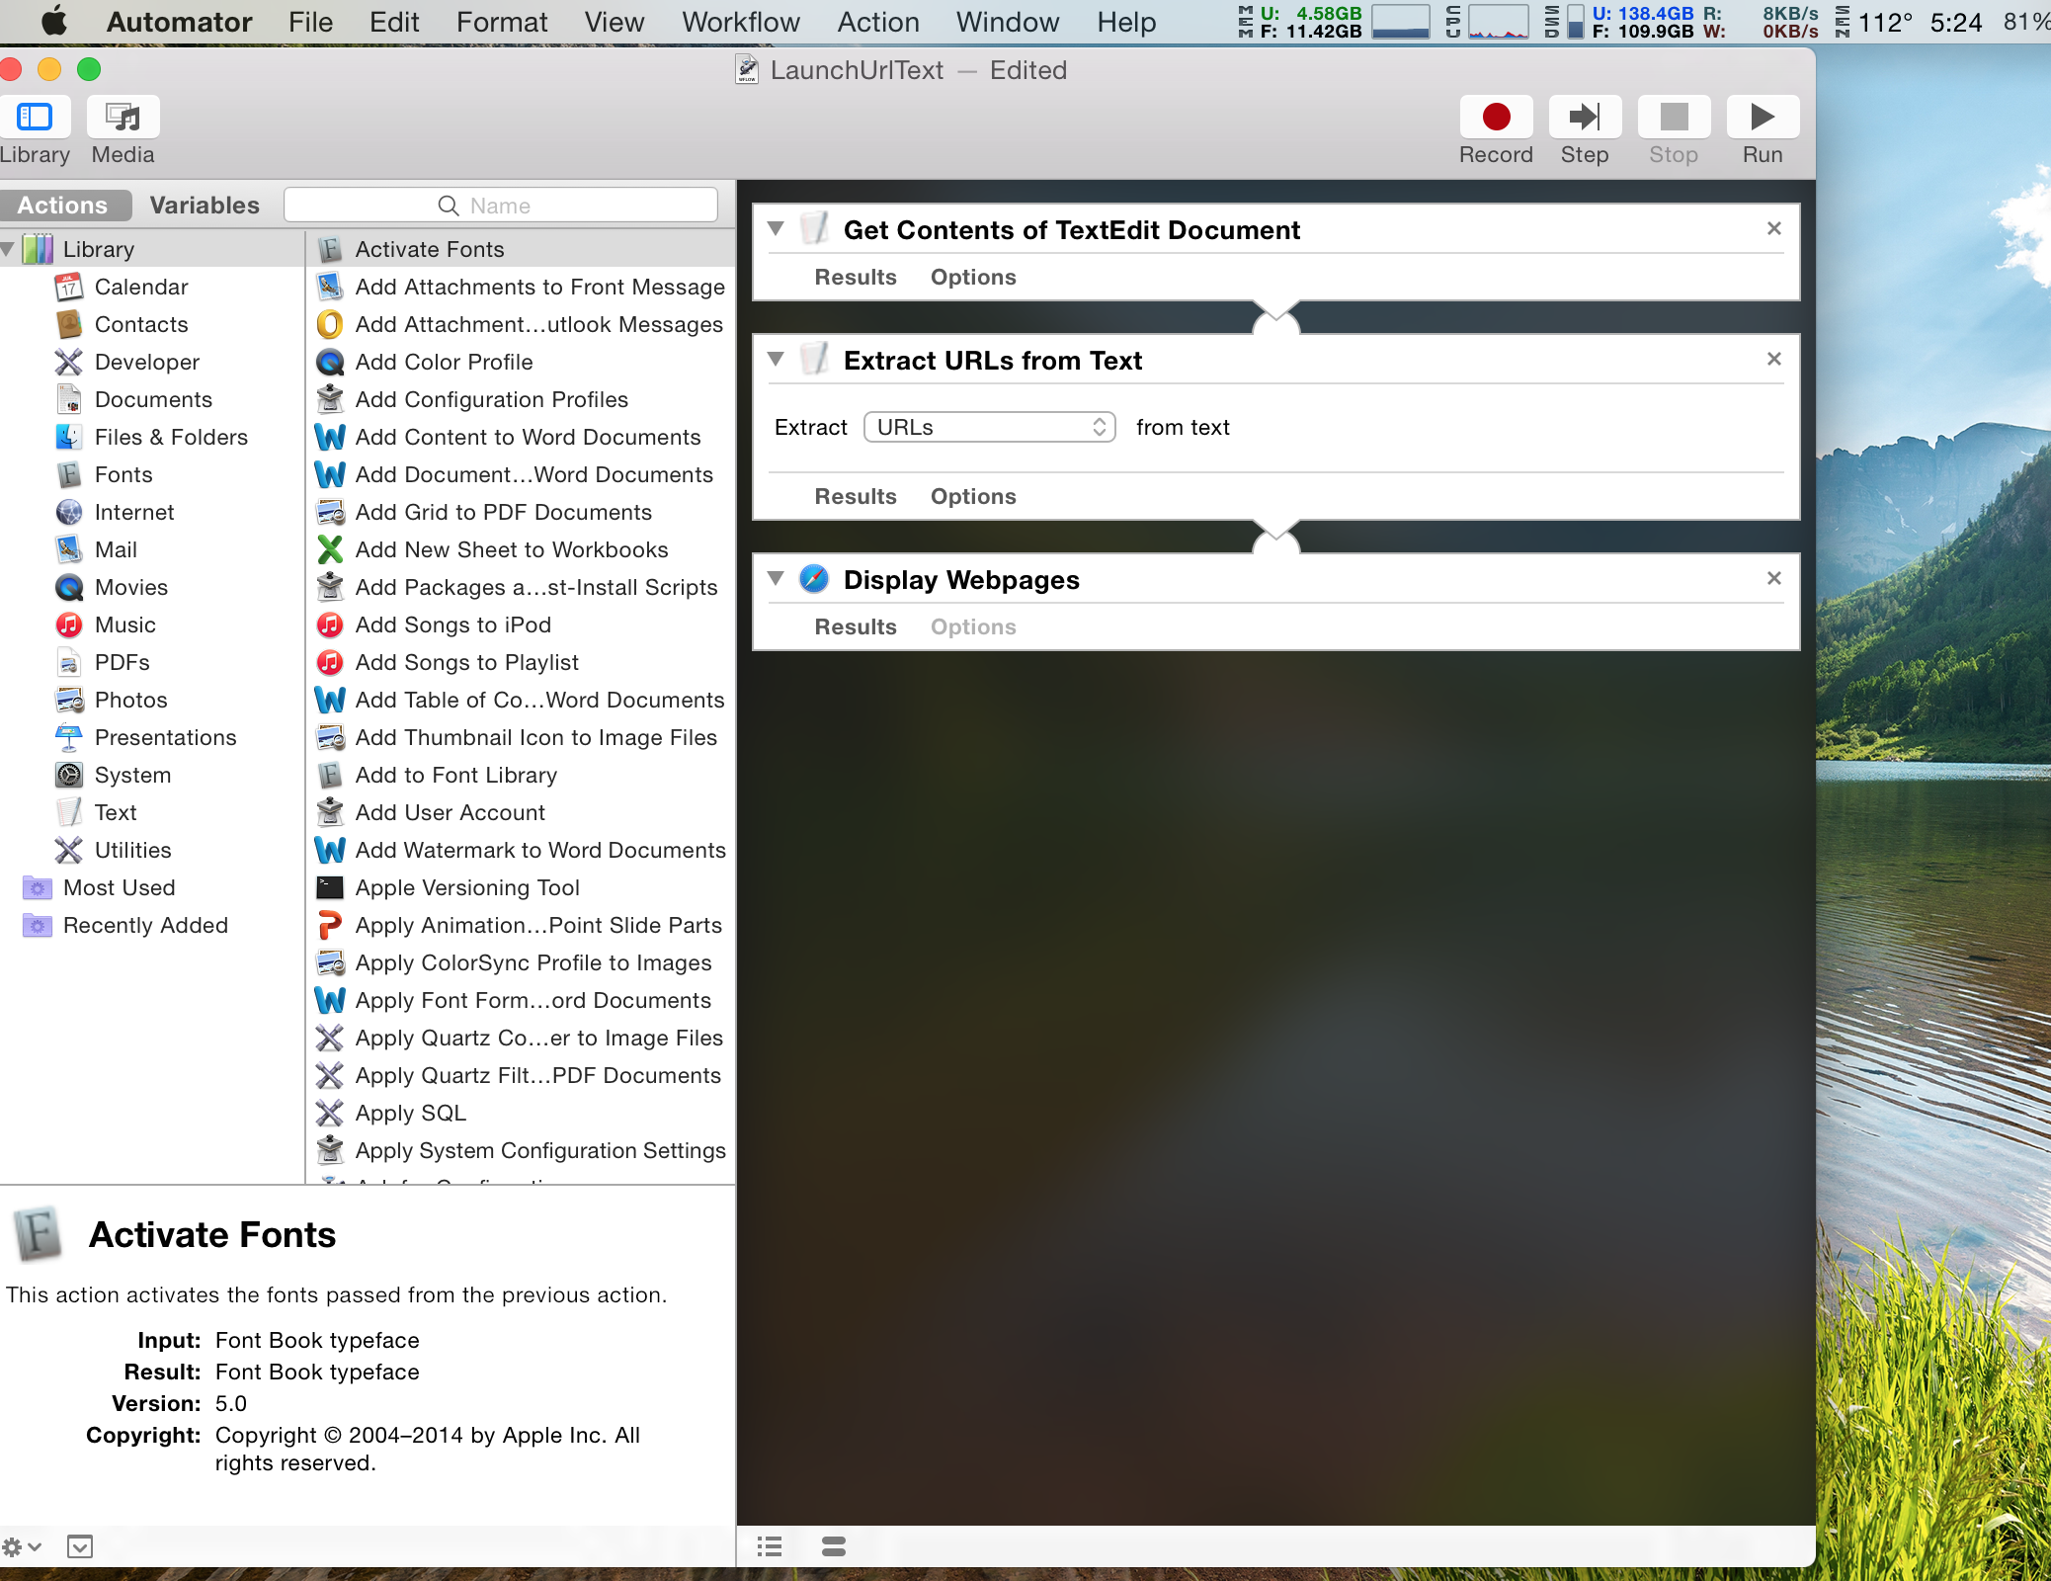This screenshot has height=1581, width=2051.
Task: Select the Contacts library category
Action: click(x=141, y=324)
